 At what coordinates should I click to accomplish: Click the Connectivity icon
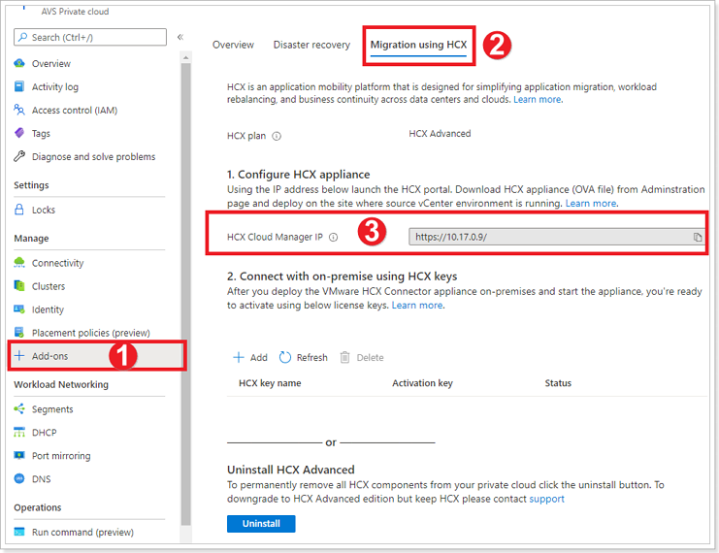19,263
